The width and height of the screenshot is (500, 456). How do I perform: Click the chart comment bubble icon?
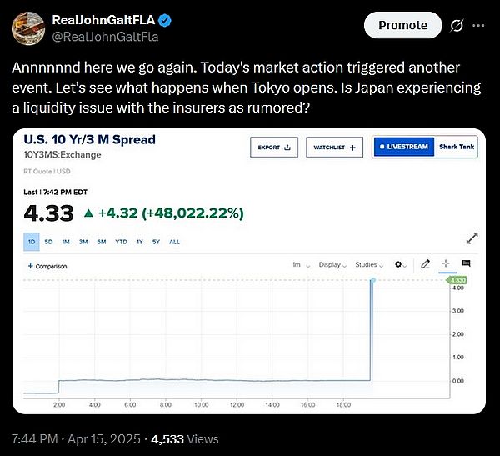tap(466, 264)
